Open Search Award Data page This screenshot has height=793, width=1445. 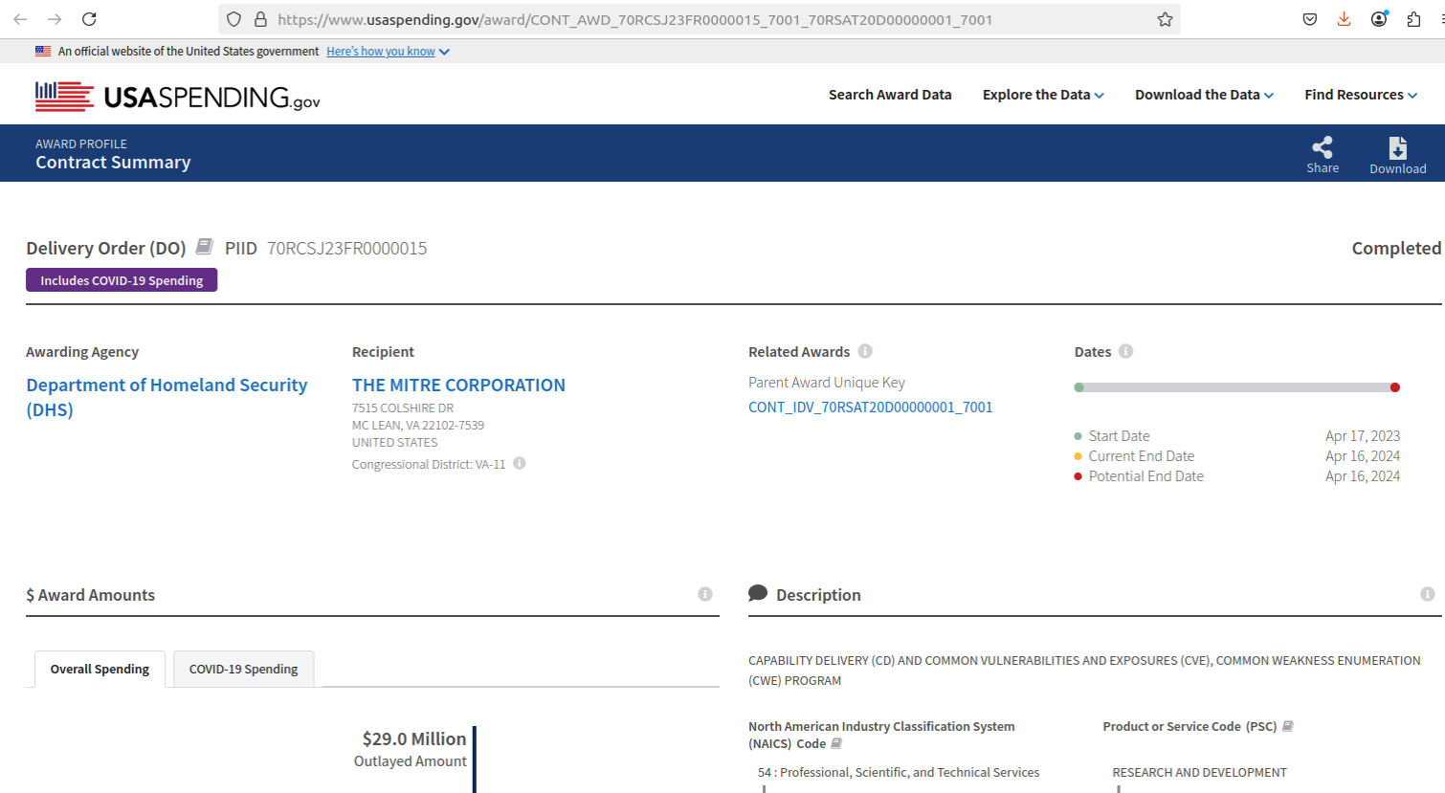pyautogui.click(x=890, y=95)
